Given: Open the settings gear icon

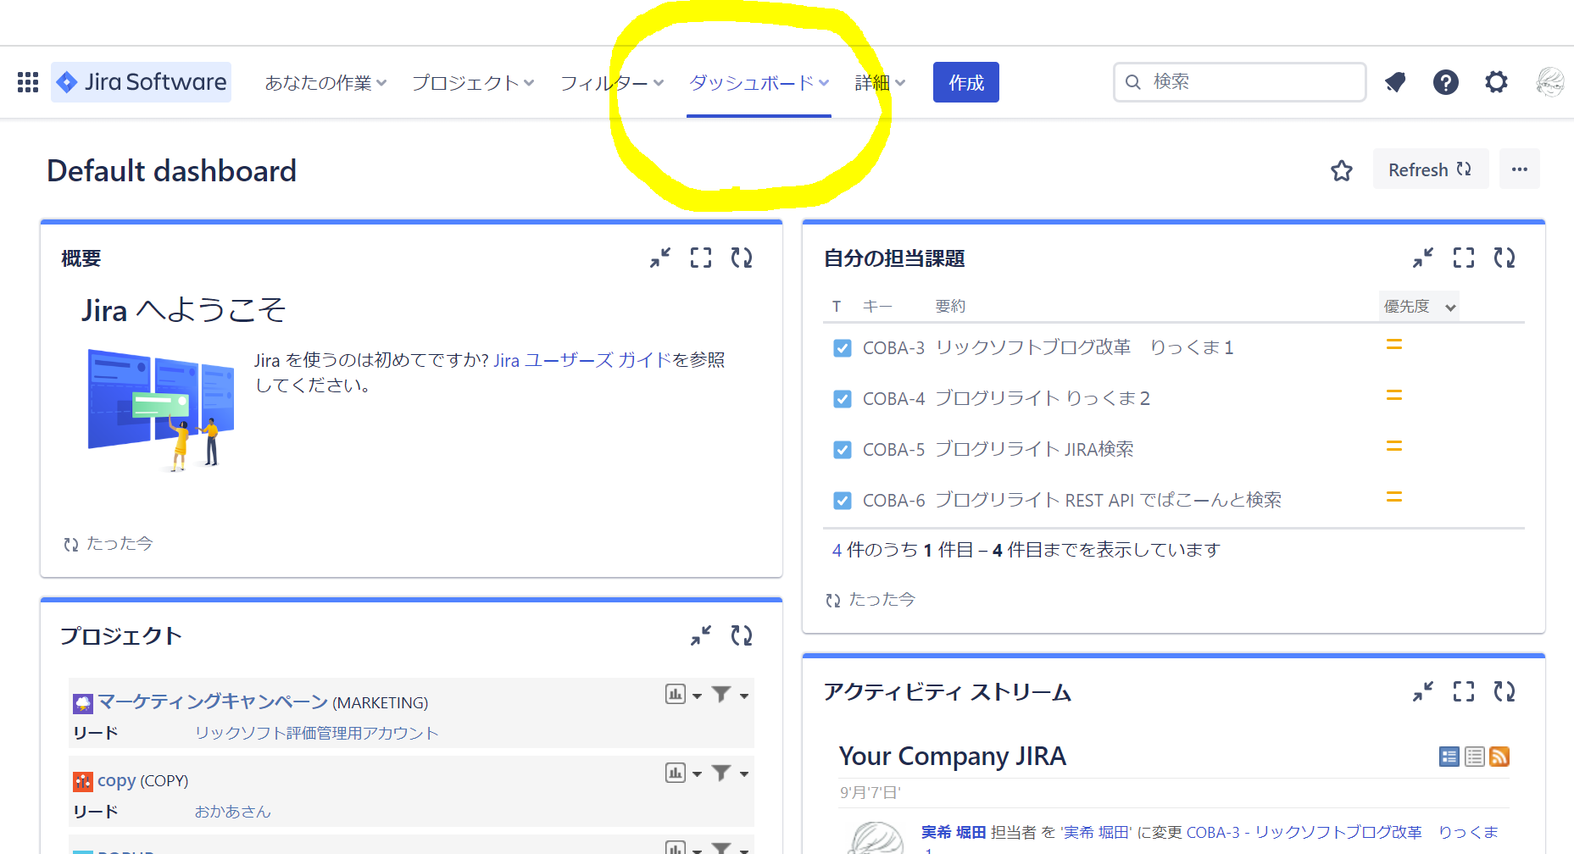Looking at the screenshot, I should (x=1497, y=82).
